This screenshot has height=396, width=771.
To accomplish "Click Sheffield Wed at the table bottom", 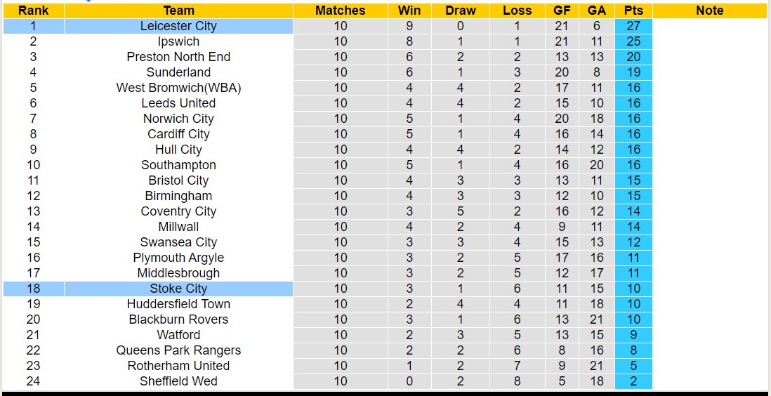I will 178,381.
